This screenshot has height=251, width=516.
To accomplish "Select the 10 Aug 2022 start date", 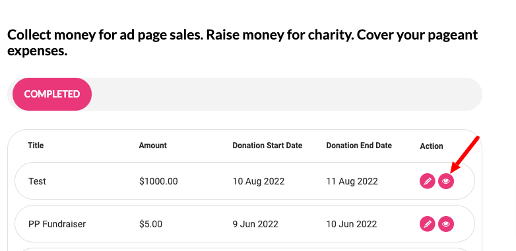I will point(259,181).
